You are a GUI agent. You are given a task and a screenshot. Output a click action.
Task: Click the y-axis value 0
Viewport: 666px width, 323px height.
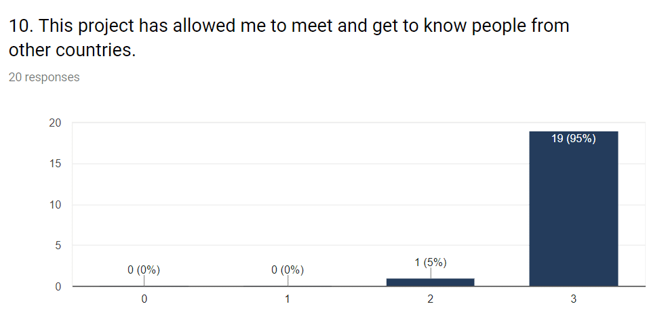pos(58,286)
